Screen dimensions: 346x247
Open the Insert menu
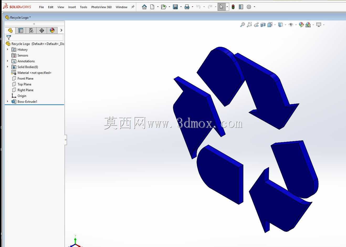72,7
